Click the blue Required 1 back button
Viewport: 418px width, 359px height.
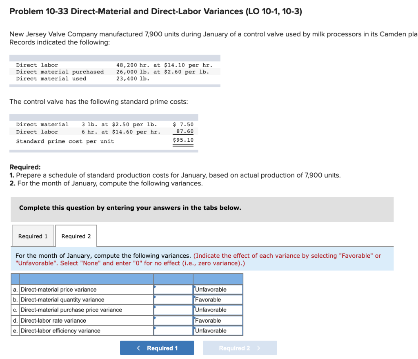(157, 348)
